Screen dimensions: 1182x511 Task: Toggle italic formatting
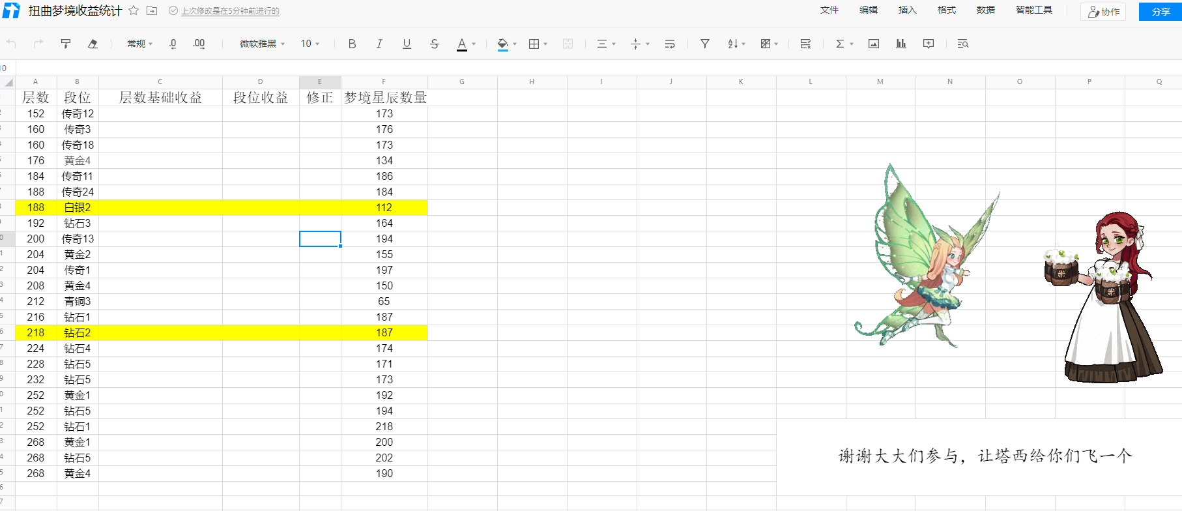coord(379,44)
